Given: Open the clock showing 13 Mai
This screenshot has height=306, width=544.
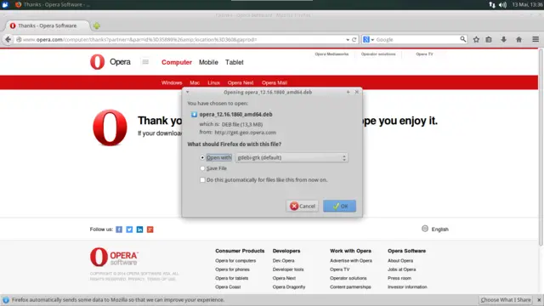Looking at the screenshot, I should point(527,5).
